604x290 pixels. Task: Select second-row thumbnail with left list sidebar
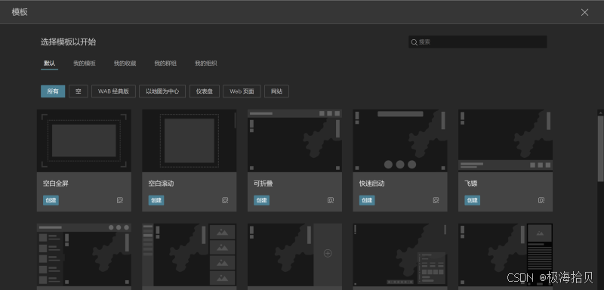pyautogui.click(x=84, y=255)
